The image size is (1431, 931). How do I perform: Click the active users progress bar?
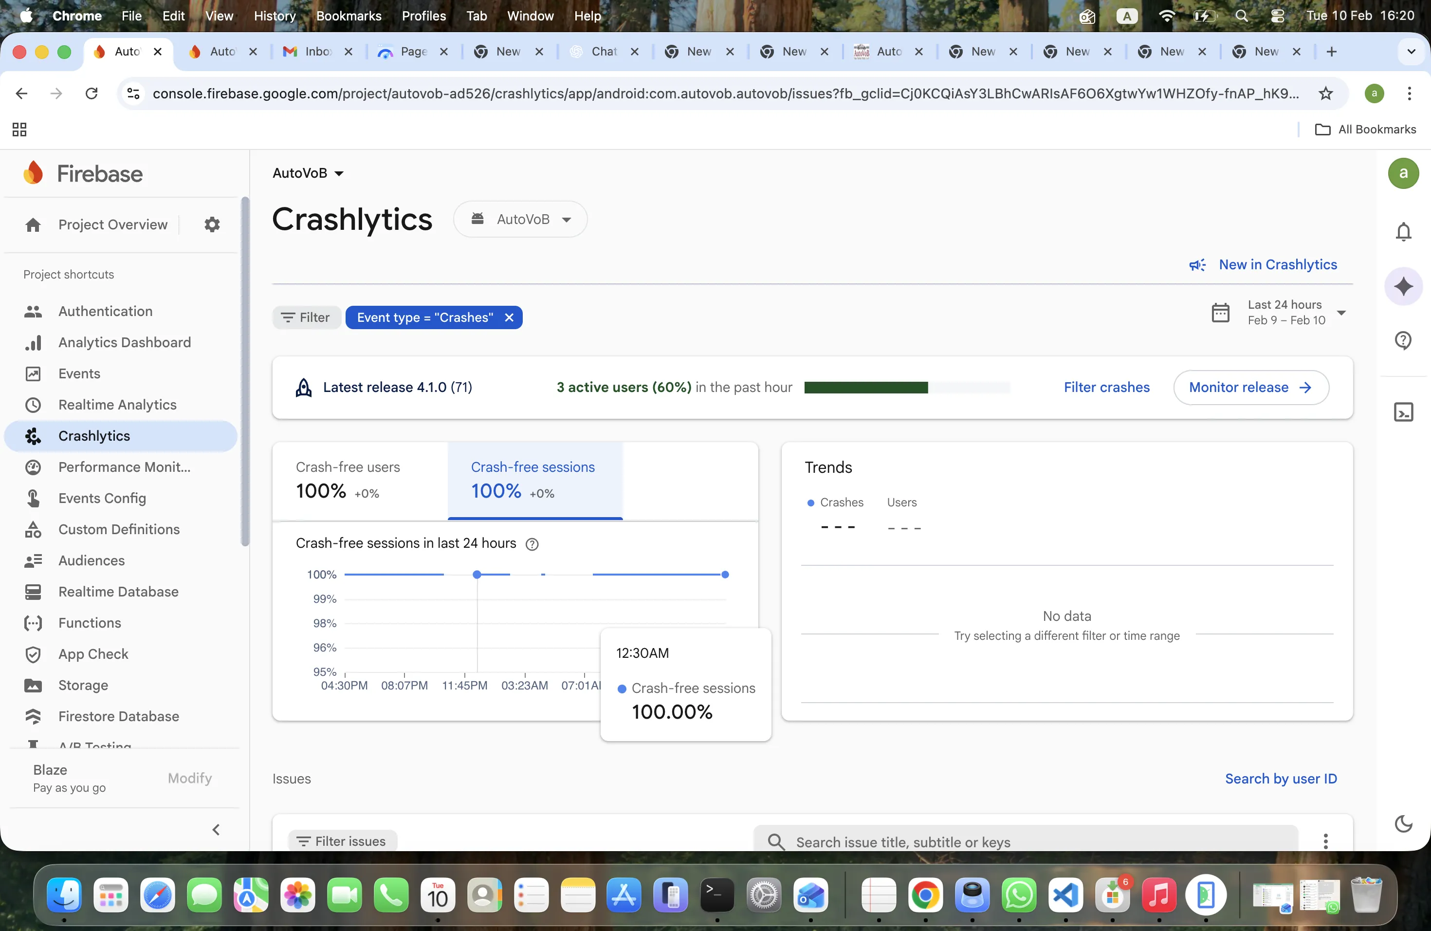pyautogui.click(x=907, y=387)
